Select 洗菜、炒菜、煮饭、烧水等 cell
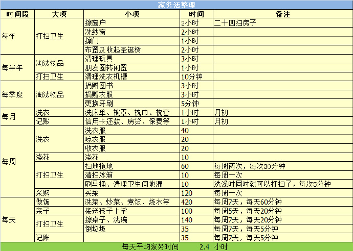The height and width of the screenshot is (251, 353). coord(131,202)
